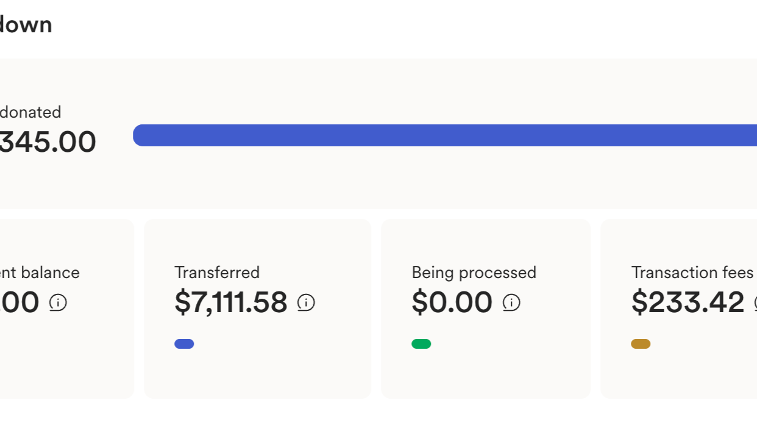Click the donated label above total

click(x=30, y=112)
